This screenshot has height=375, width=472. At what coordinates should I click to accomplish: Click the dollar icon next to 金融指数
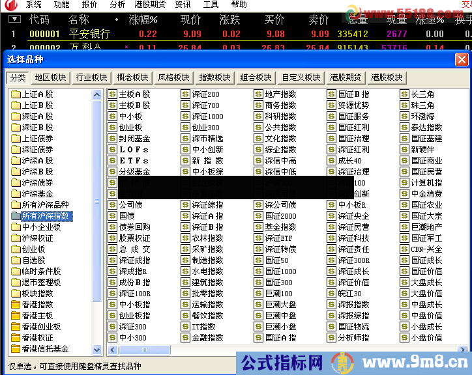pyautogui.click(x=185, y=338)
